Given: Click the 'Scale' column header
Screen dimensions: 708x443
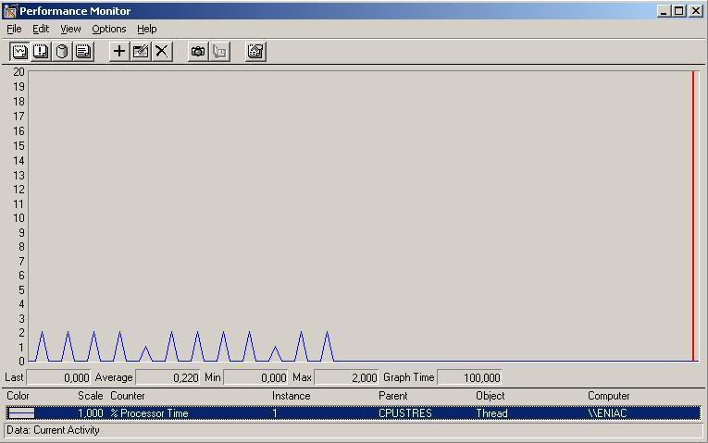Looking at the screenshot, I should tap(91, 396).
